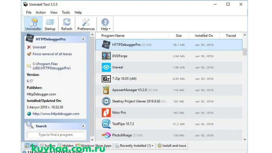Switch to the System tab
This screenshot has width=272, height=153.
(x=47, y=146)
